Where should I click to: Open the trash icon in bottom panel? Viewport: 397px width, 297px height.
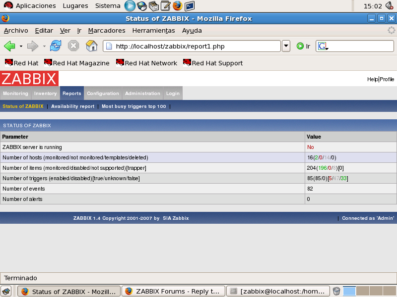pyautogui.click(x=336, y=292)
